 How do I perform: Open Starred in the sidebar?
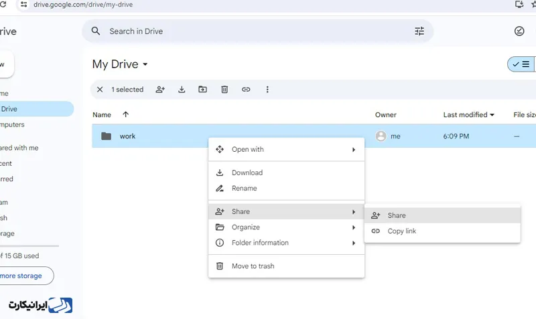click(7, 179)
